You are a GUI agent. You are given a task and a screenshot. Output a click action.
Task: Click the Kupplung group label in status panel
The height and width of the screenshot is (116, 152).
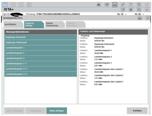[x=85, y=36]
